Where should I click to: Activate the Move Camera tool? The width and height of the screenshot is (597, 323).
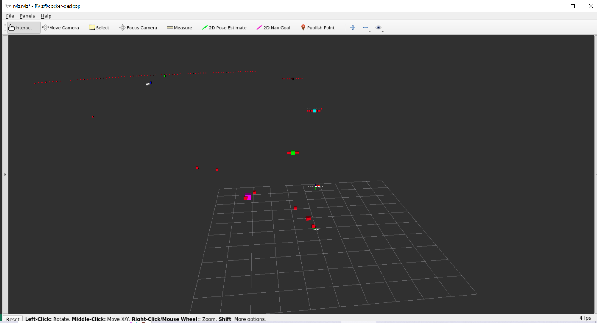coord(61,27)
